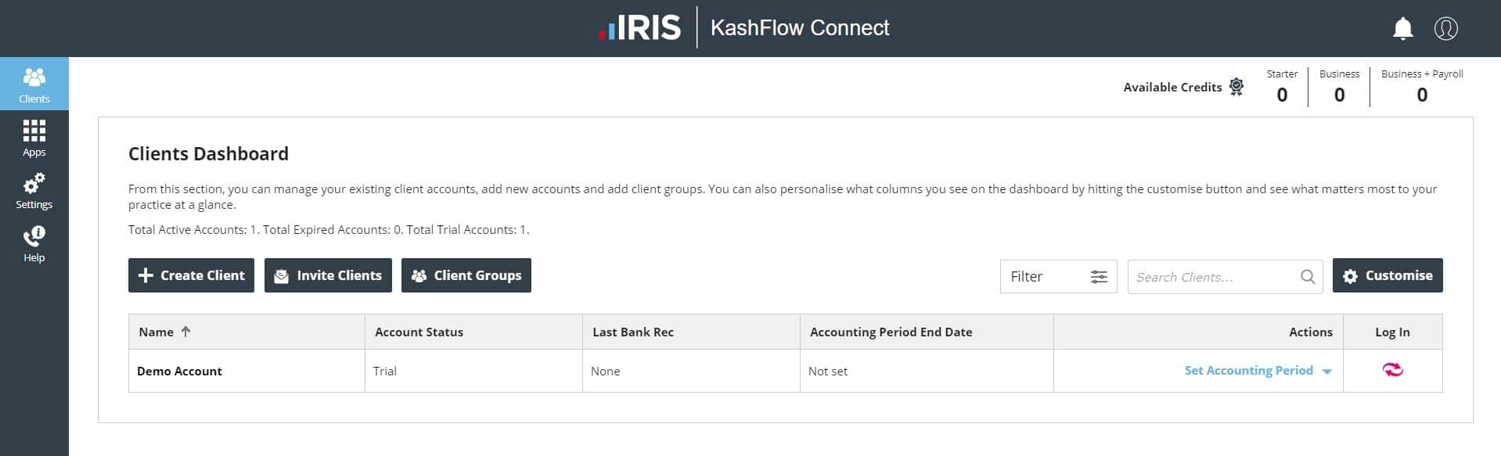Log in to Demo Account via red icon
1501x456 pixels.
1392,370
